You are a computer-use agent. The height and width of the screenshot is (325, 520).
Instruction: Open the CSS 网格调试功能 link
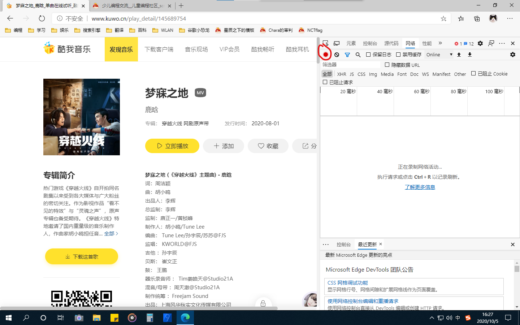348,283
